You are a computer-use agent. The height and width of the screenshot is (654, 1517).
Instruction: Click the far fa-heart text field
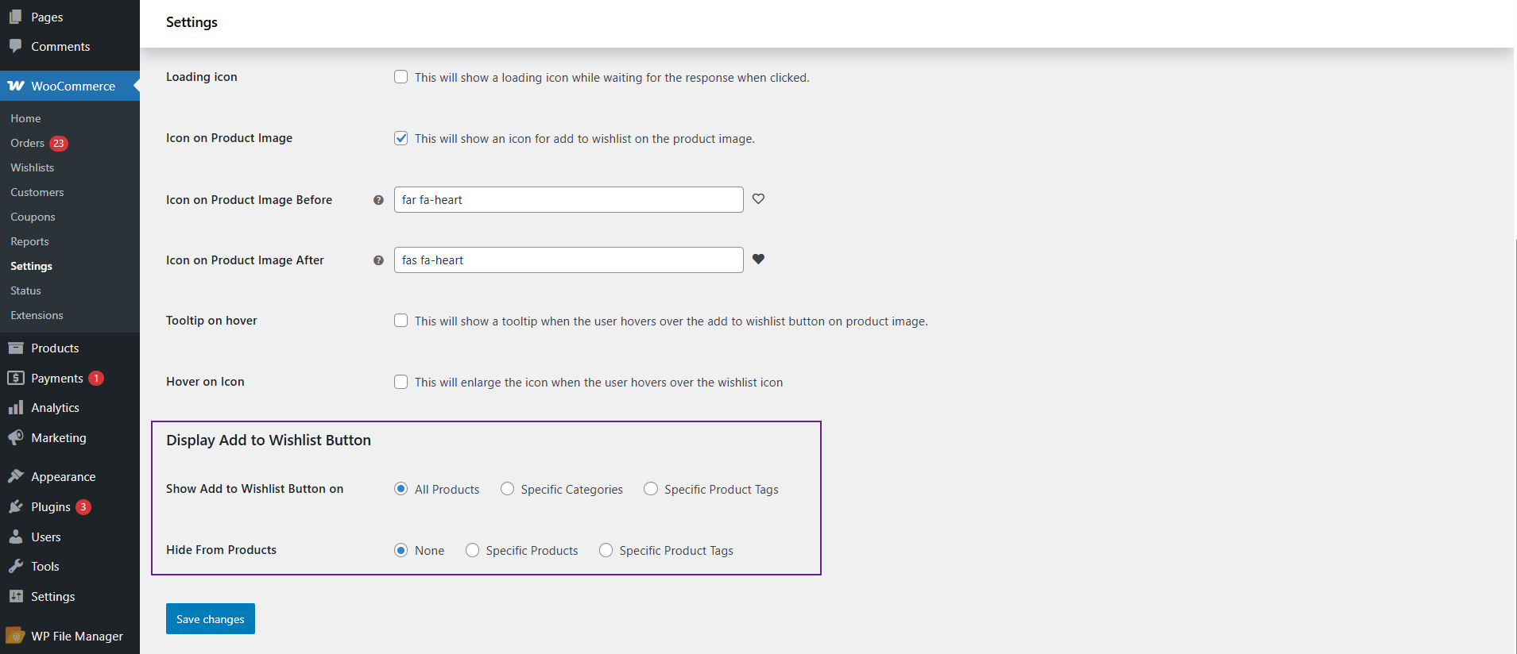568,200
